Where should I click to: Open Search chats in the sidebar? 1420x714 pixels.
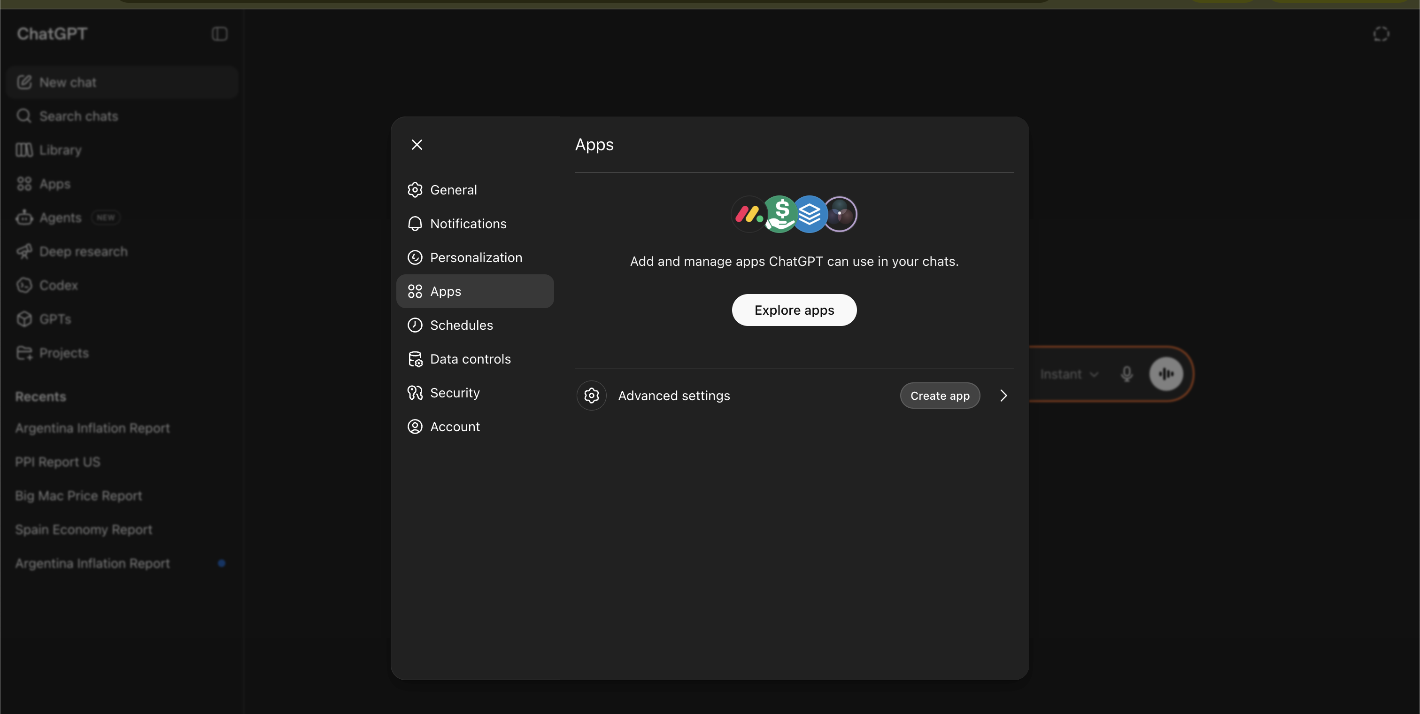(121, 116)
